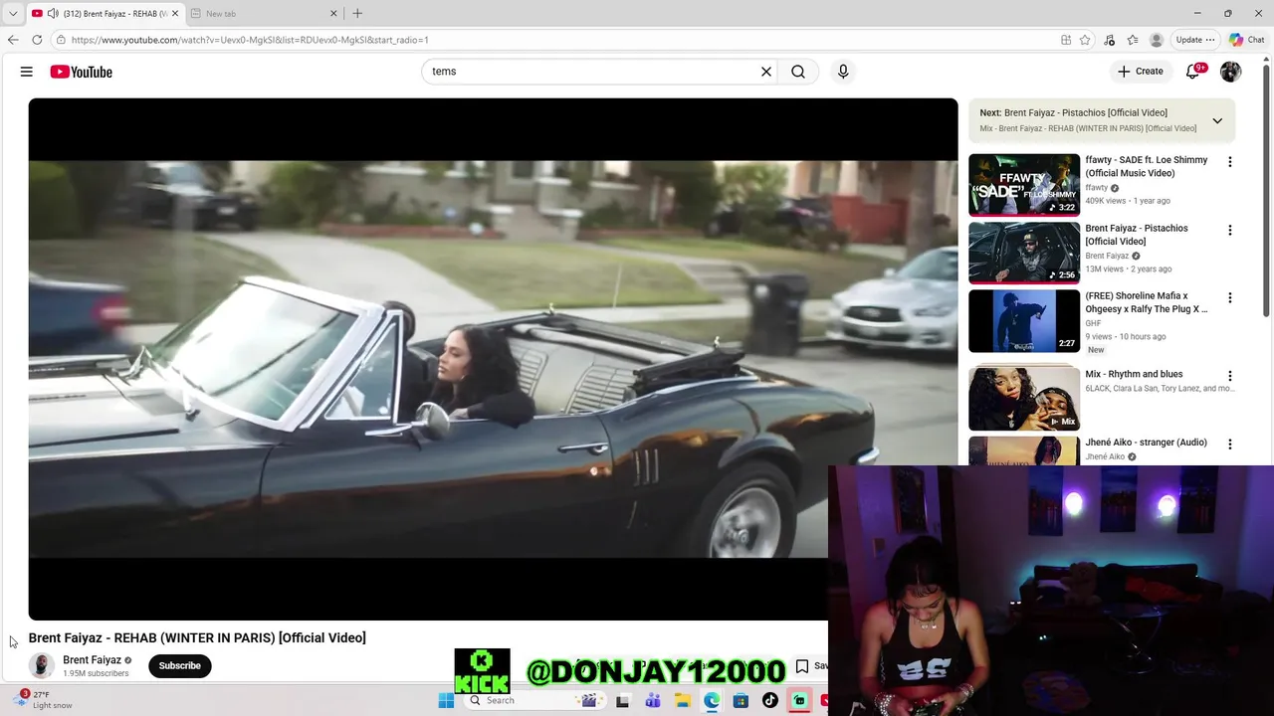Click the Create button
1274x716 pixels.
1141,72
